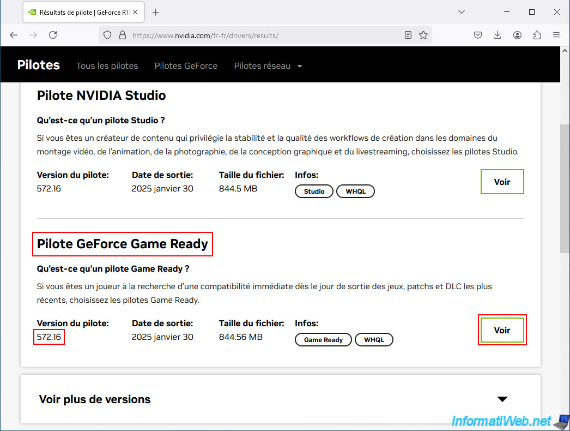Click the browser forward arrow
The height and width of the screenshot is (431, 570).
[x=33, y=35]
